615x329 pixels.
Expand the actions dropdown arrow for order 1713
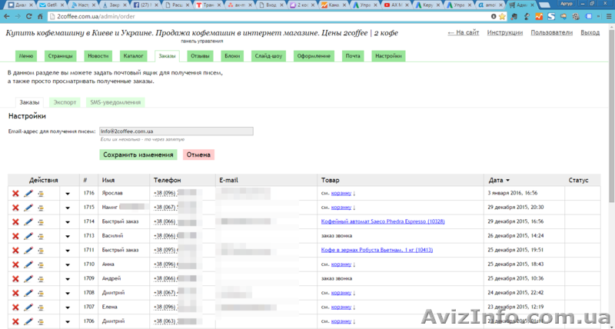pos(67,236)
